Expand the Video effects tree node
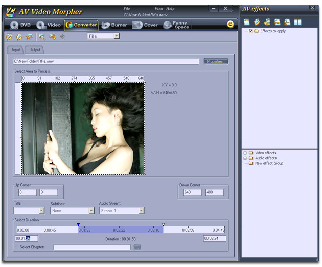 click(245, 153)
